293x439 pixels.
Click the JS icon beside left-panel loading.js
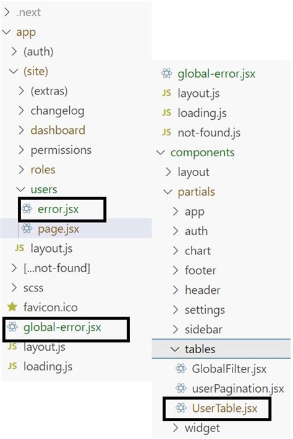[x=12, y=366]
